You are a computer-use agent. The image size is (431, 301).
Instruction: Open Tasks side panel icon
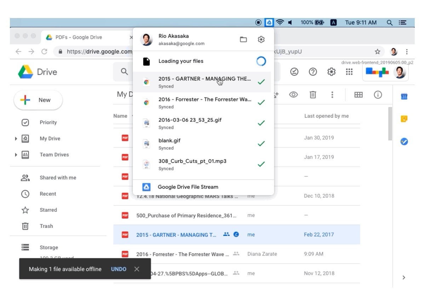pos(404,141)
